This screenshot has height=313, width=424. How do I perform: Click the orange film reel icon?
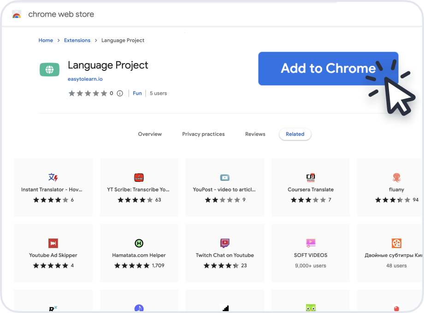click(x=396, y=243)
